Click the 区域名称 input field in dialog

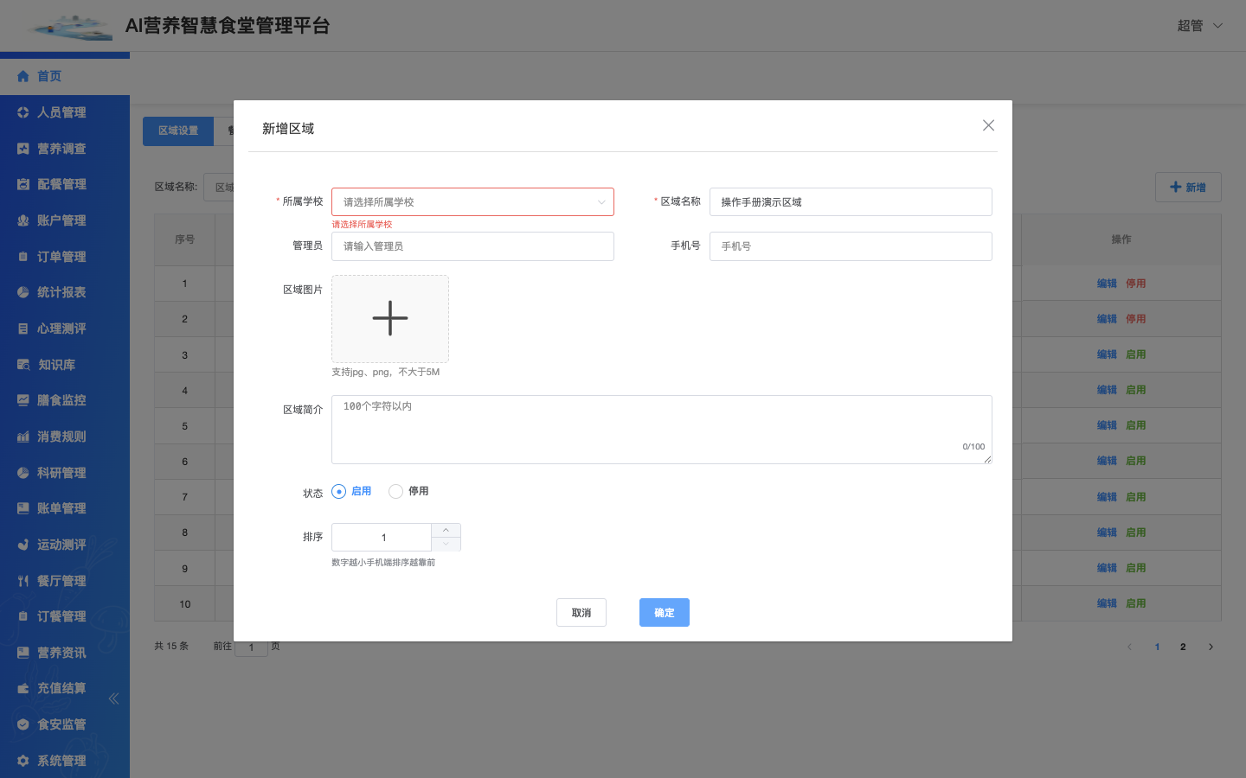point(851,202)
